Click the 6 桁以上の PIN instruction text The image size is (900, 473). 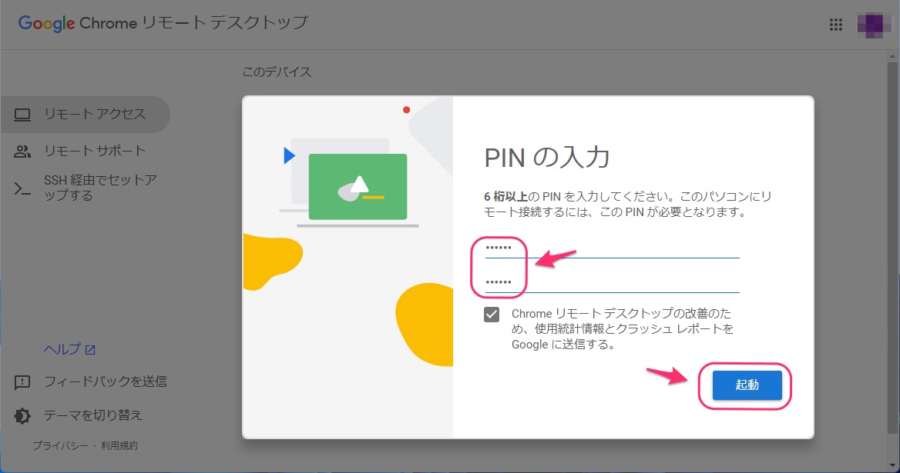click(x=628, y=205)
